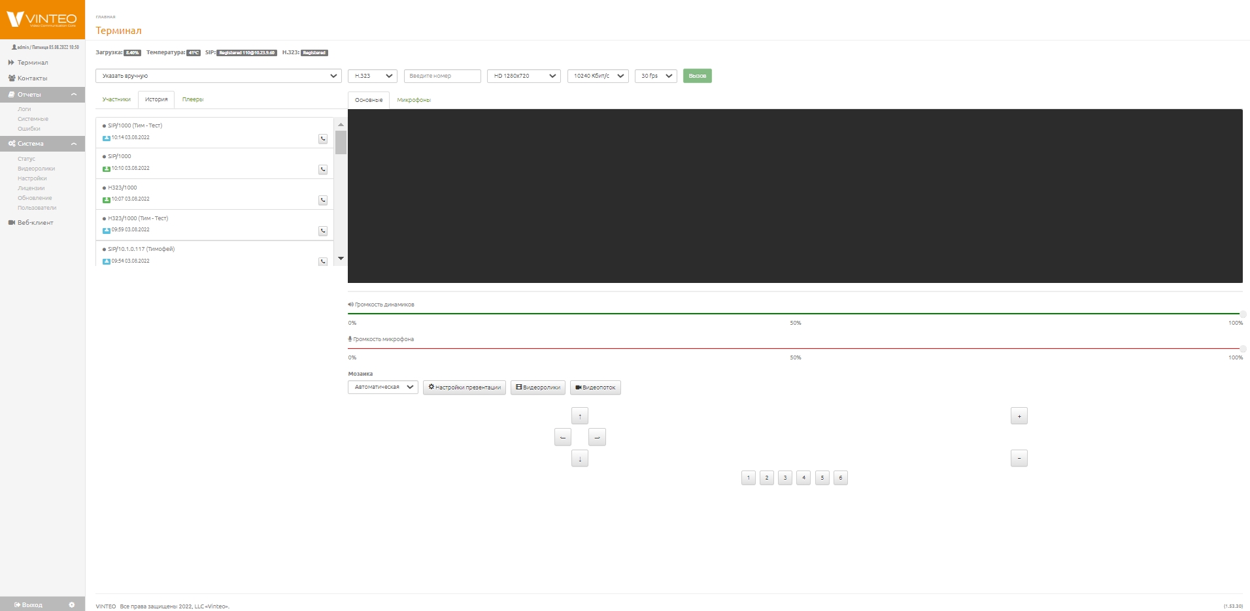Image resolution: width=1250 pixels, height=611 pixels.
Task: Open Терминал in the sidebar
Action: click(x=33, y=63)
